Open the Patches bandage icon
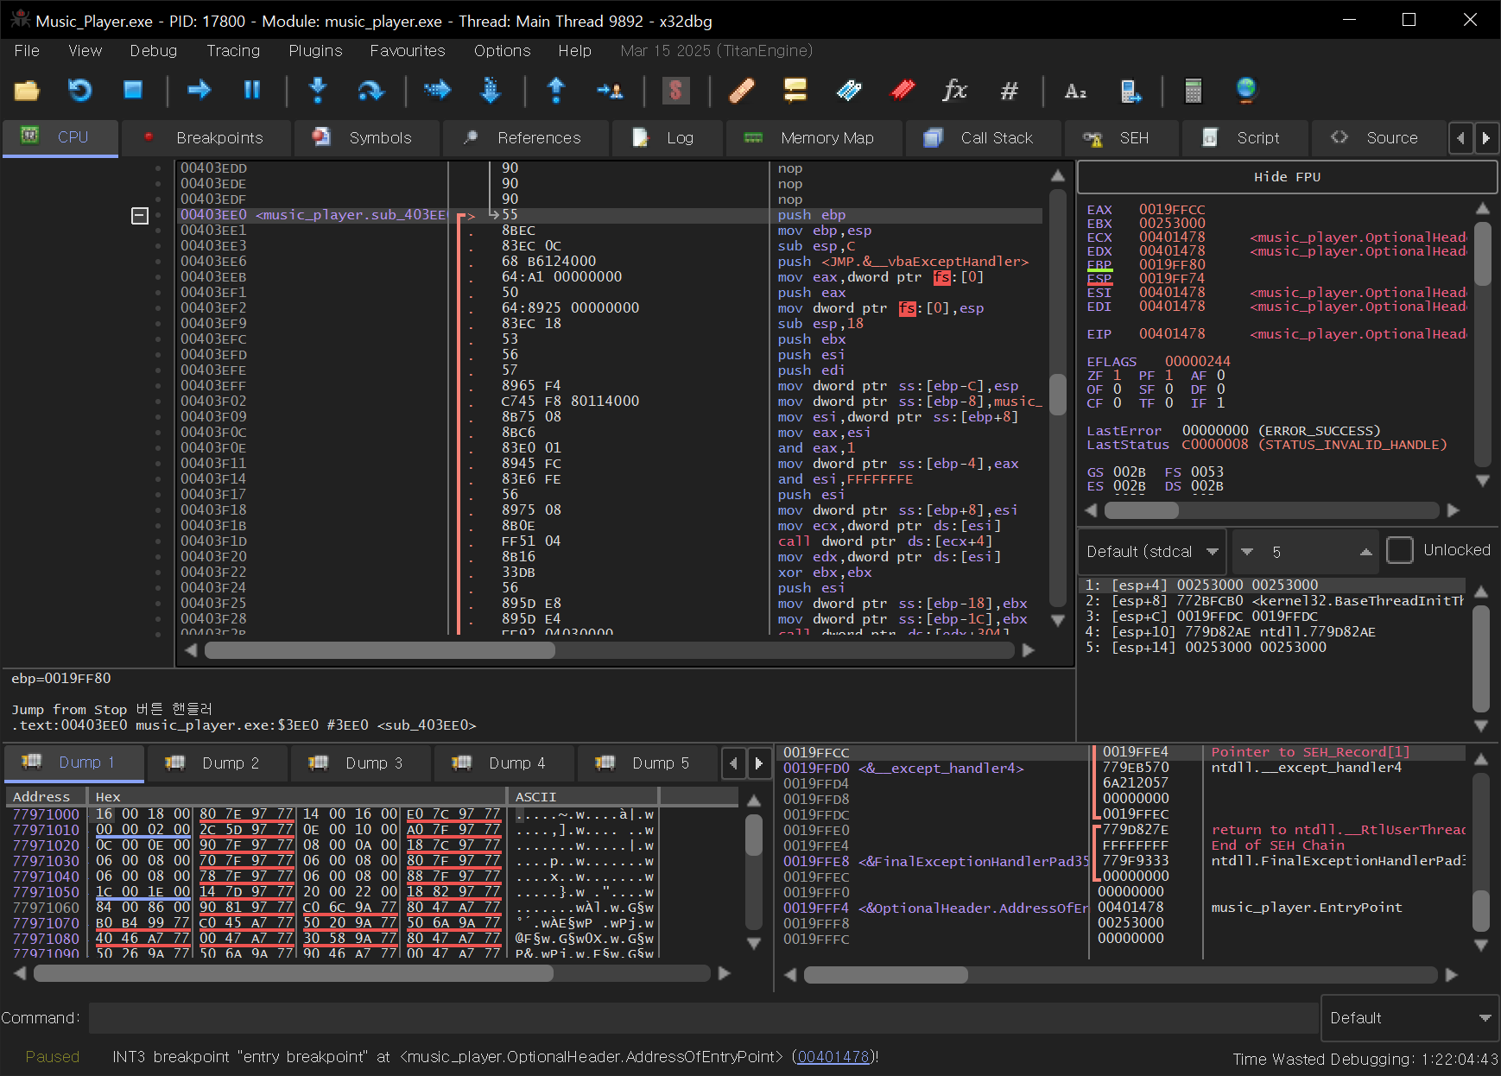 click(742, 90)
